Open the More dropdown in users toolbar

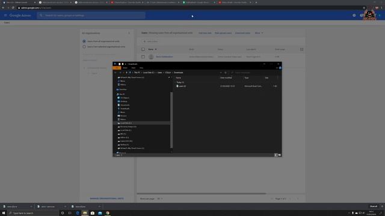tap(259, 33)
